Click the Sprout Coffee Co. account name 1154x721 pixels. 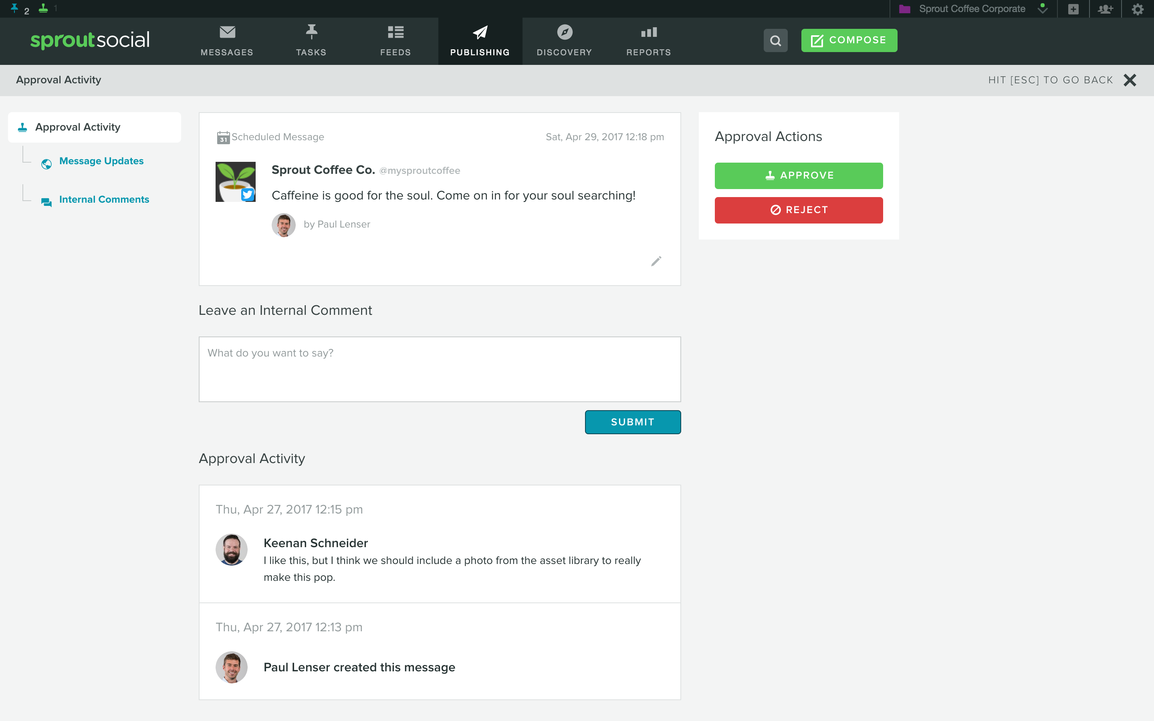tap(323, 170)
